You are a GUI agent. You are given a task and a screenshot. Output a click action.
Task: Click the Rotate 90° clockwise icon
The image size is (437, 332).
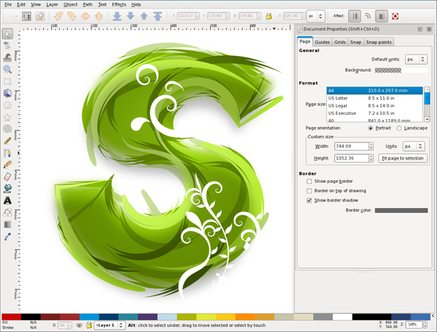click(73, 16)
